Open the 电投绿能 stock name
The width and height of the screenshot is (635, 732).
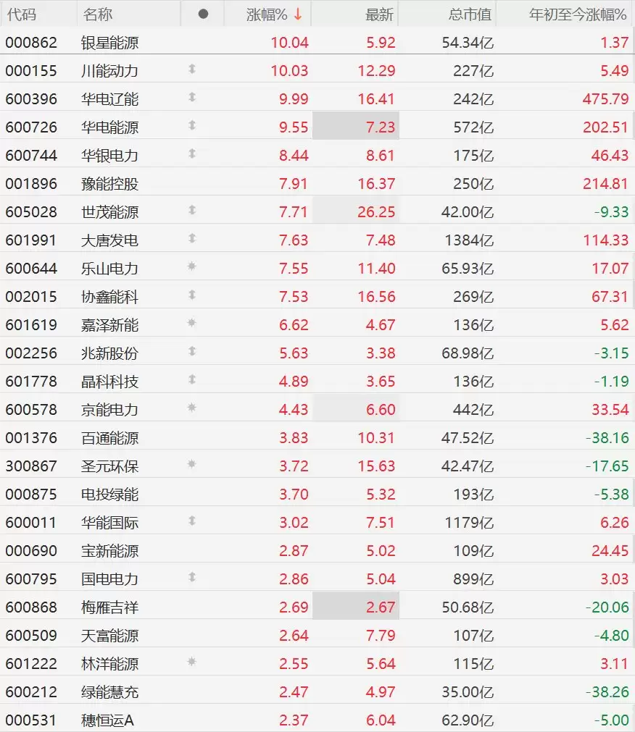tap(109, 495)
